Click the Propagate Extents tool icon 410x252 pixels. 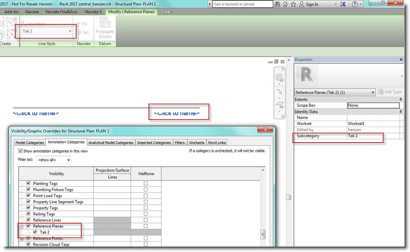coord(105,22)
